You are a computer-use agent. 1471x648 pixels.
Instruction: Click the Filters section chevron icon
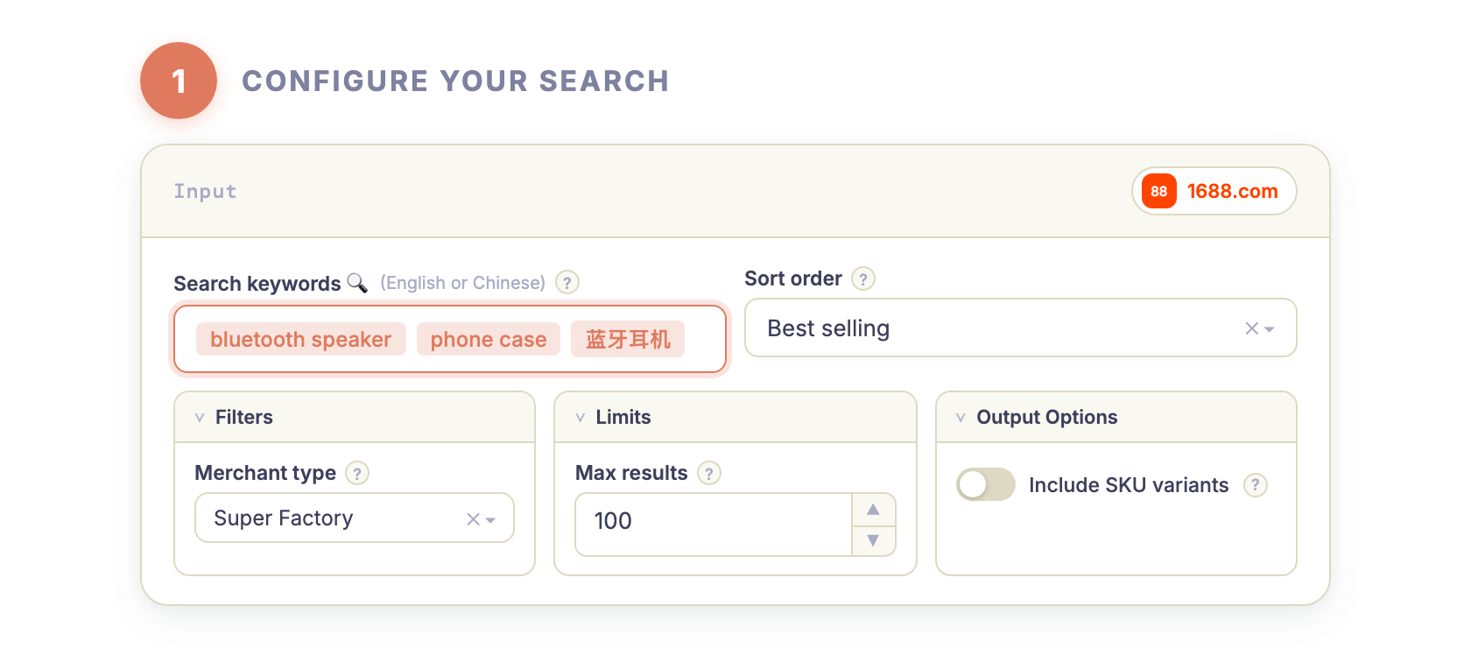point(198,418)
